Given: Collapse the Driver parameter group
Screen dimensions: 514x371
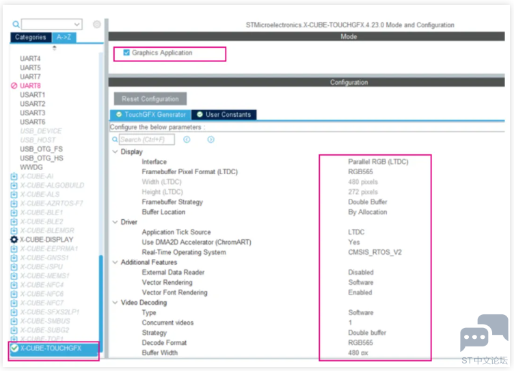Looking at the screenshot, I should point(115,222).
